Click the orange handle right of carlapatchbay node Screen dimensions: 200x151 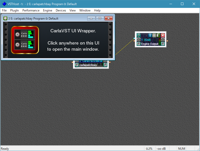pos(110,62)
